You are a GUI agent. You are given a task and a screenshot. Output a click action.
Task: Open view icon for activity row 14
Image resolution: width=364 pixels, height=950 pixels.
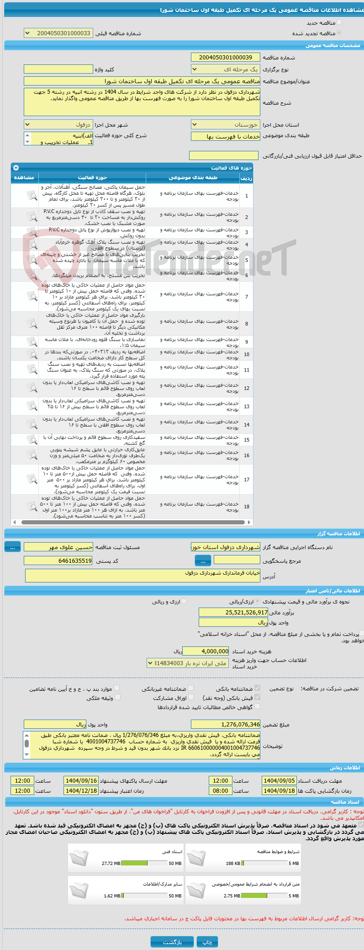(x=32, y=424)
